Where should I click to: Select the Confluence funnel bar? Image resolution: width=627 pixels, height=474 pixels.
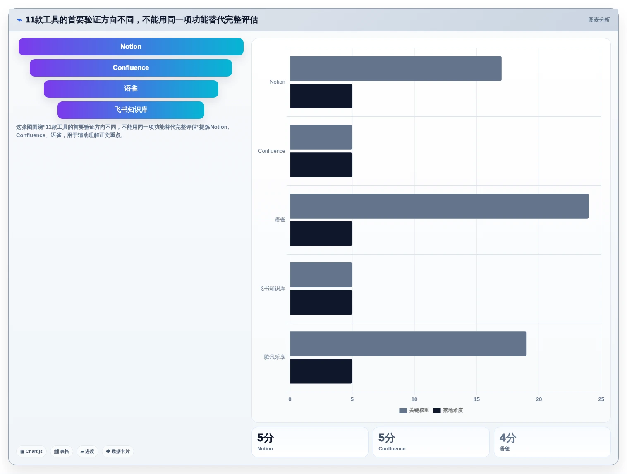131,68
